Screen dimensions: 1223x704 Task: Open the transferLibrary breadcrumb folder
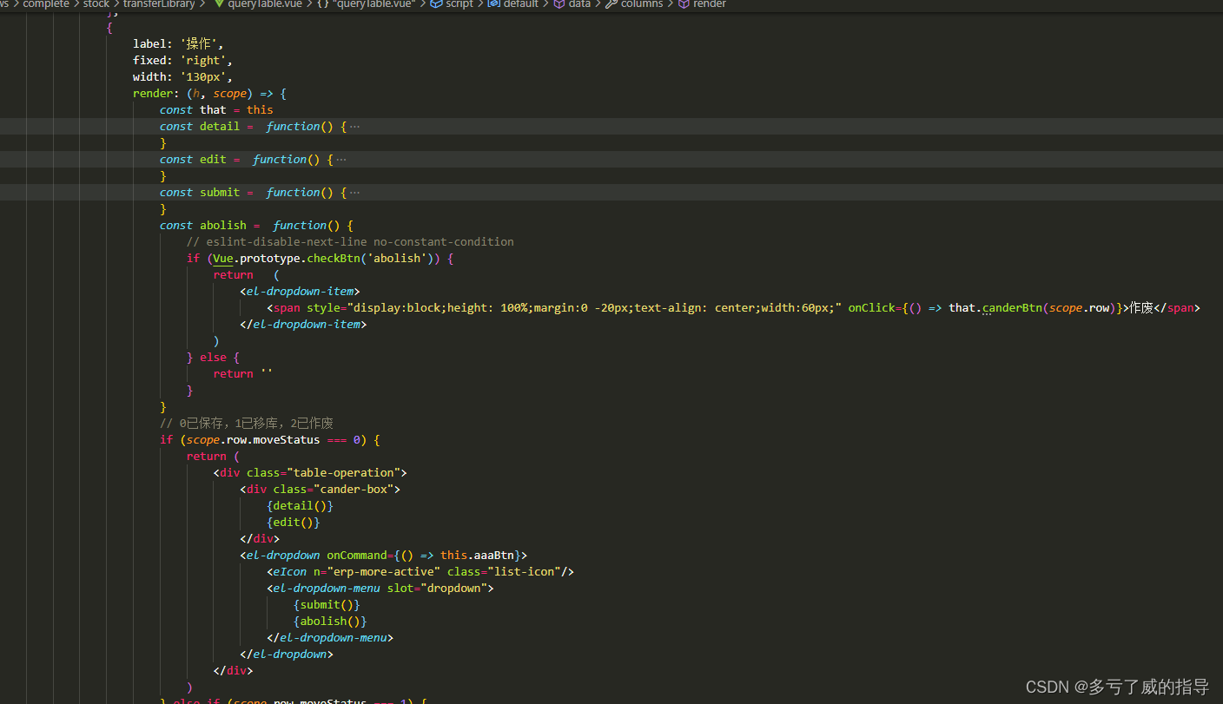point(159,4)
